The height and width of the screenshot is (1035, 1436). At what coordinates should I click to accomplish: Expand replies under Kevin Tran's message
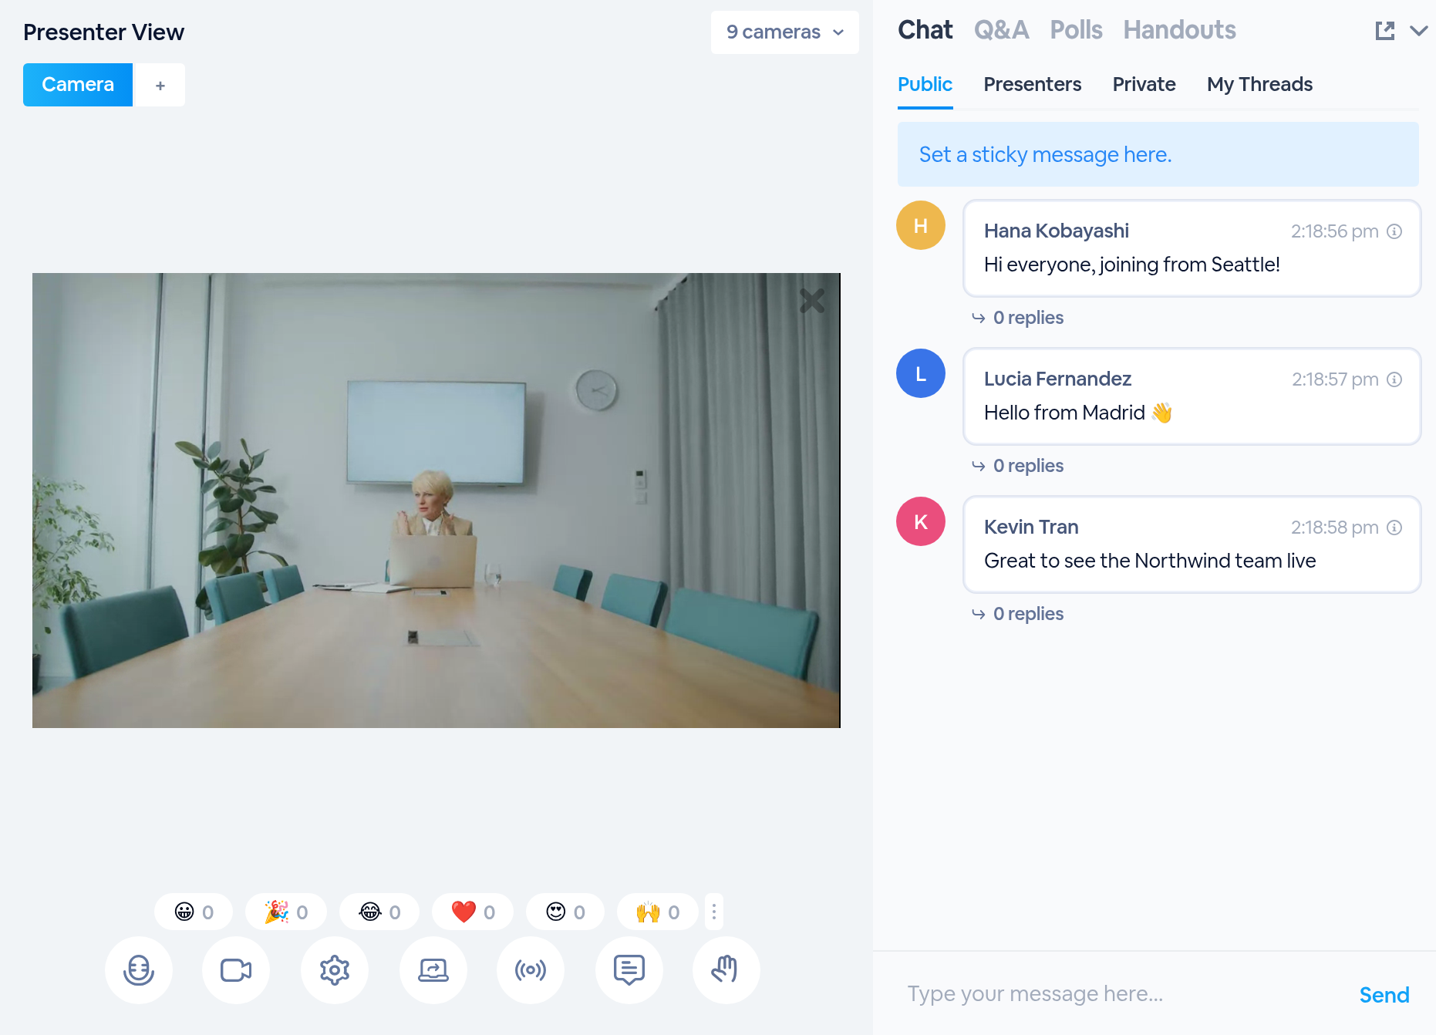tap(1017, 614)
